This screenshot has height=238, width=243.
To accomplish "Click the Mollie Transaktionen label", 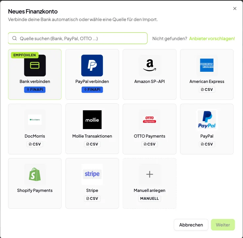I will coord(92,136).
